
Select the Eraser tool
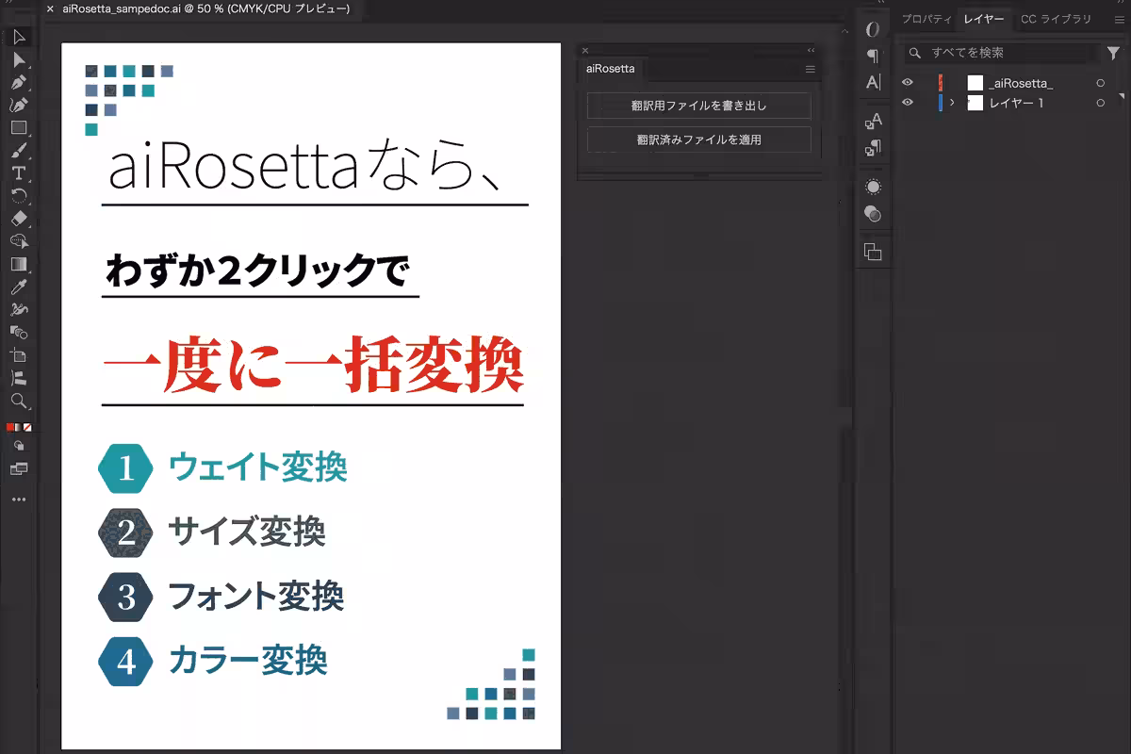pyautogui.click(x=19, y=219)
